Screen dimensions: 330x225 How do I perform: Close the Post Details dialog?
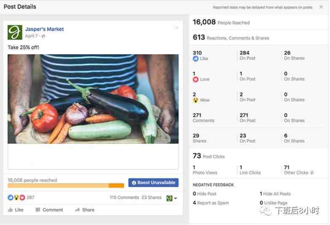point(321,7)
